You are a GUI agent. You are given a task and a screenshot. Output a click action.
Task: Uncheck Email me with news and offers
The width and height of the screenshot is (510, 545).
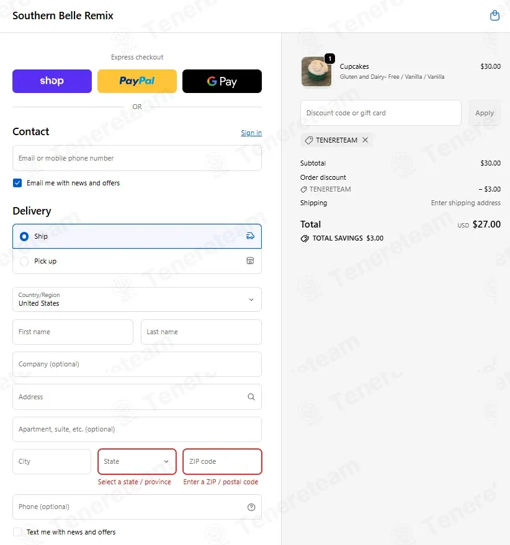tap(17, 183)
